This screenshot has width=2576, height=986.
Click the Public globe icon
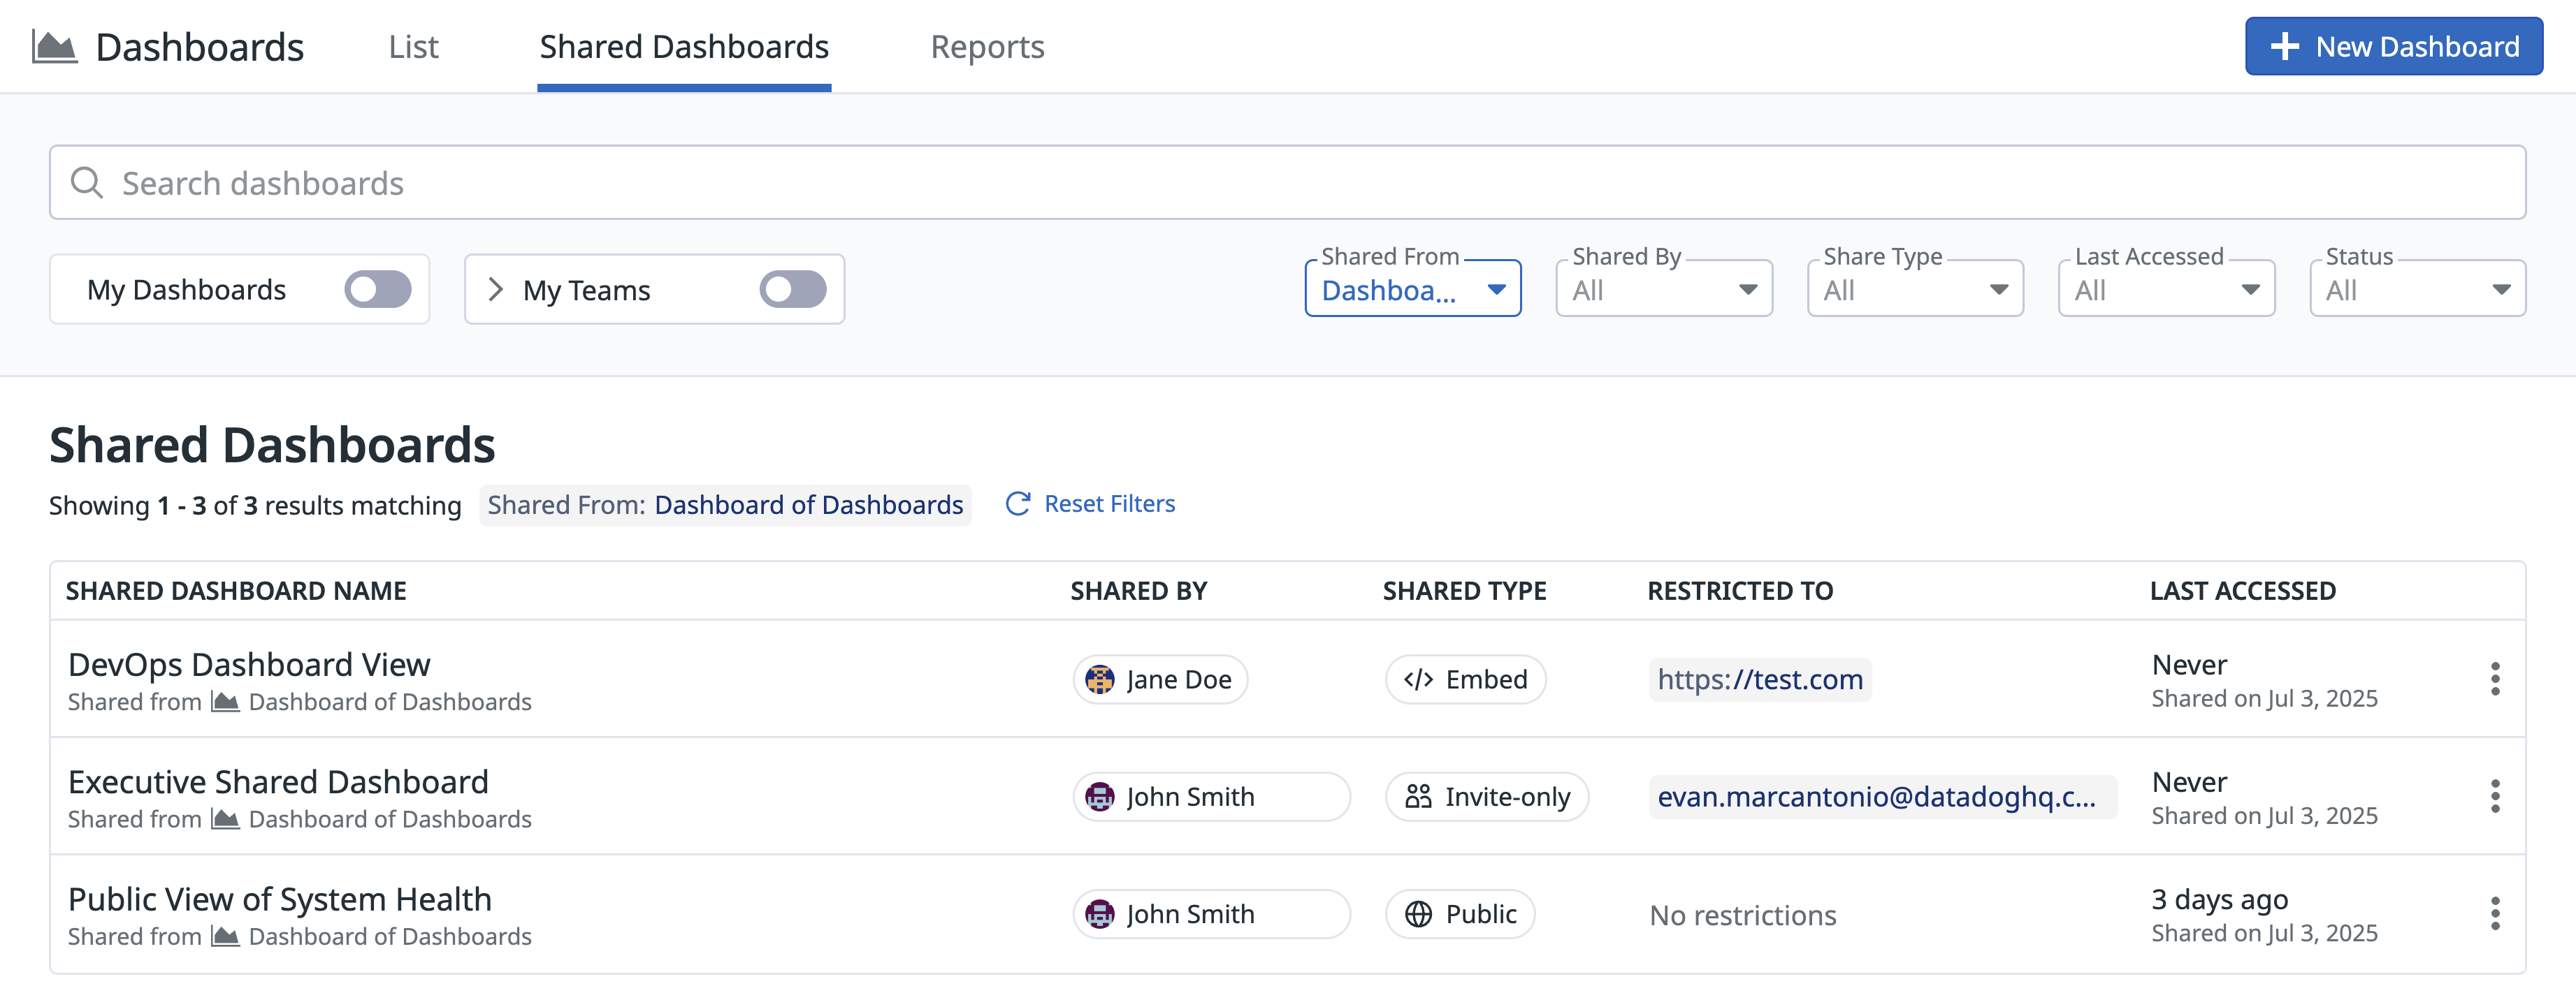pyautogui.click(x=1417, y=913)
